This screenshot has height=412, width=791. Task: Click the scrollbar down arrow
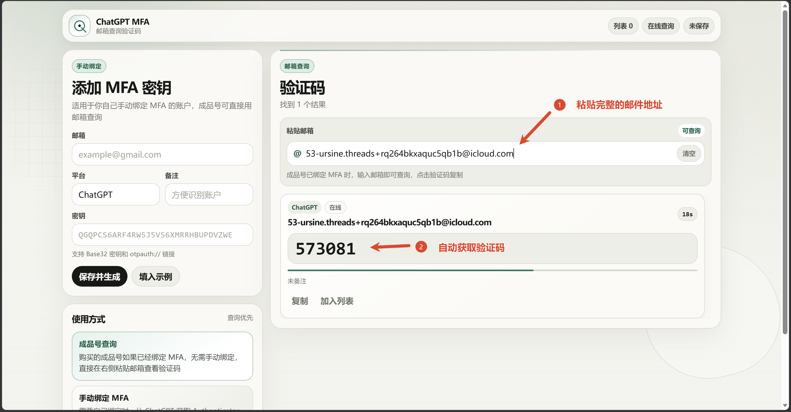tap(785, 406)
